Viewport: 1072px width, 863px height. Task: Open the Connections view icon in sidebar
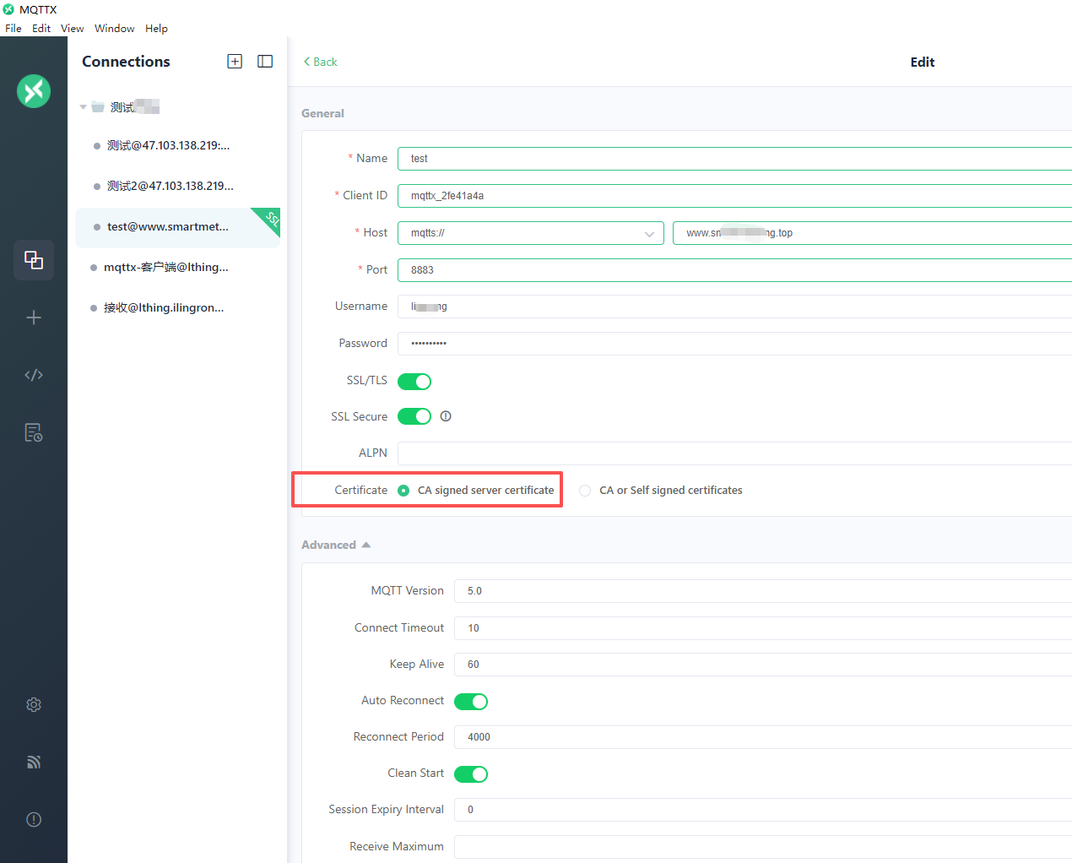point(34,260)
